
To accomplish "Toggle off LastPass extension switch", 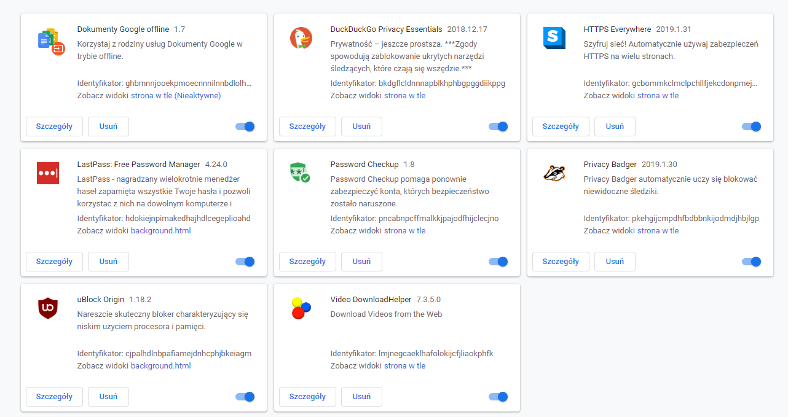I will (245, 262).
